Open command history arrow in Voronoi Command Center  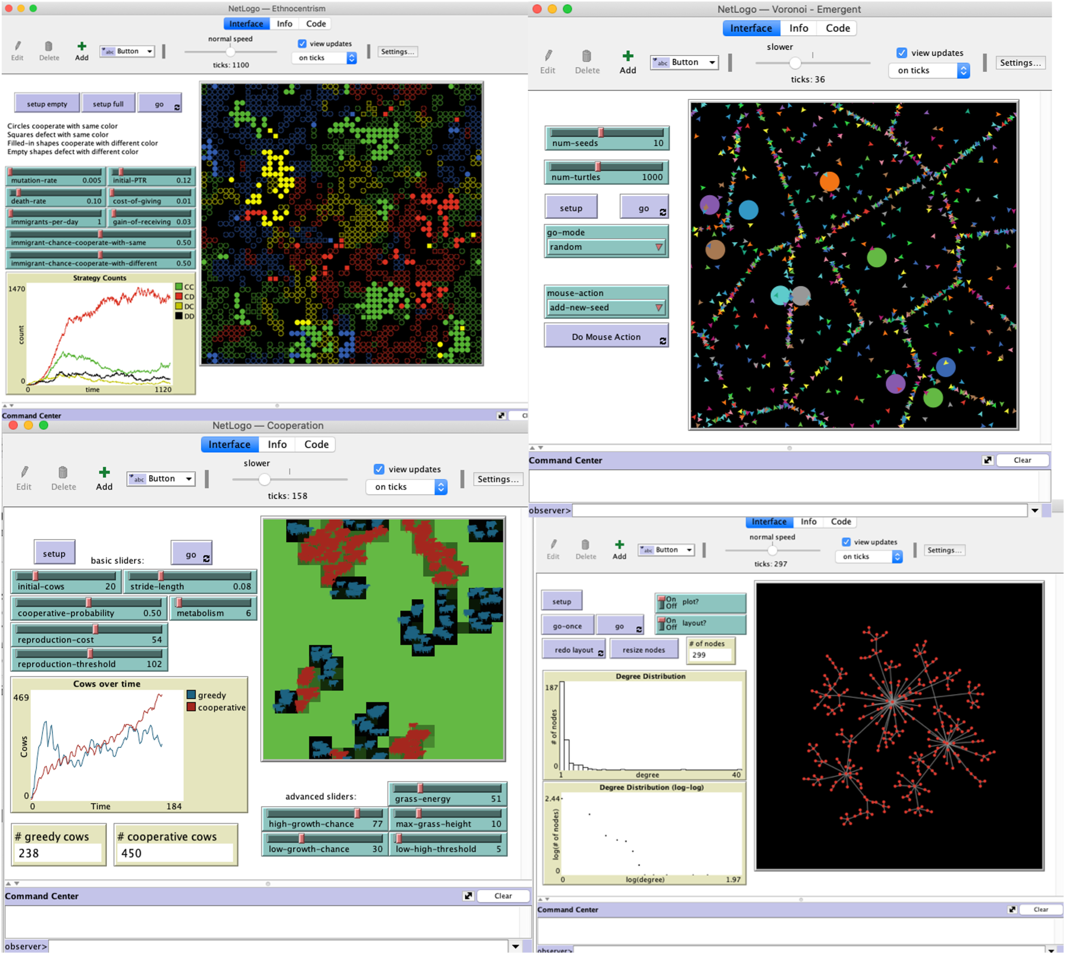tap(1035, 510)
